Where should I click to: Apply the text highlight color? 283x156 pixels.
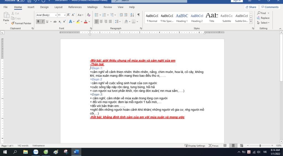[78, 22]
